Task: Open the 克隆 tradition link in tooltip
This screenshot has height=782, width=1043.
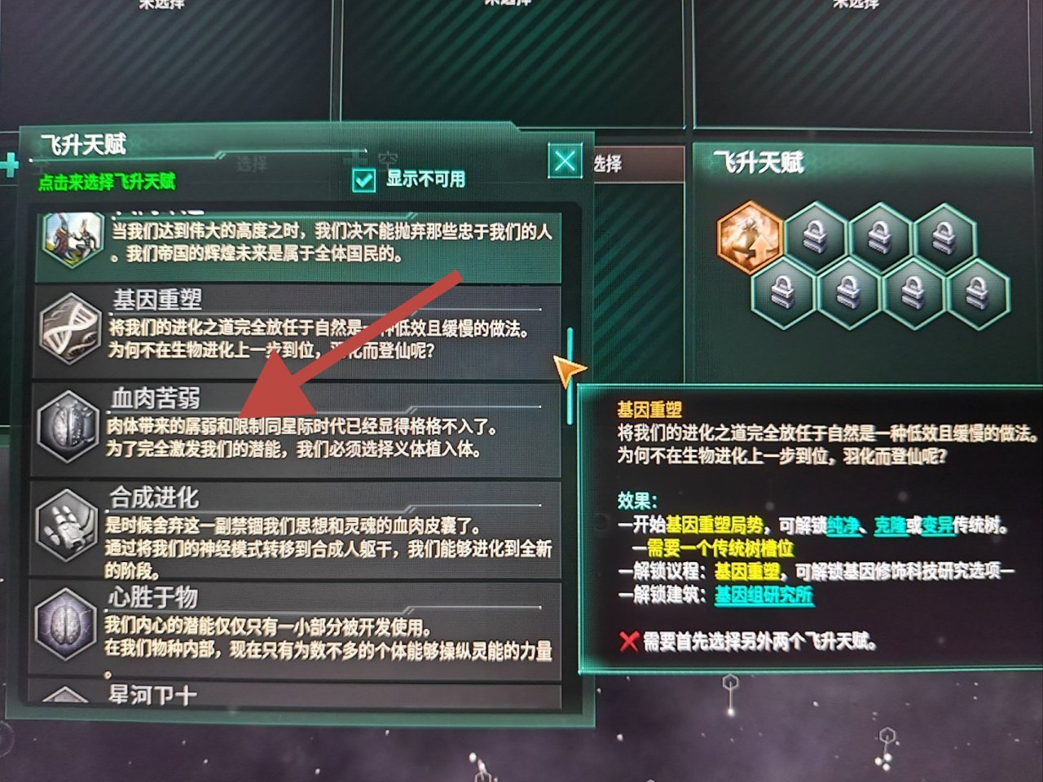Action: [x=890, y=525]
